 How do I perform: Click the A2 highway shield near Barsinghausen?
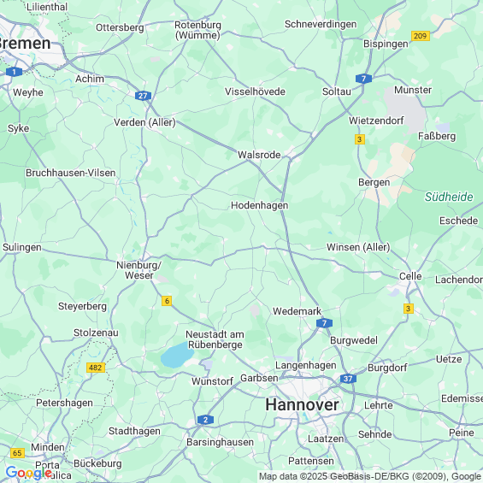coord(205,420)
